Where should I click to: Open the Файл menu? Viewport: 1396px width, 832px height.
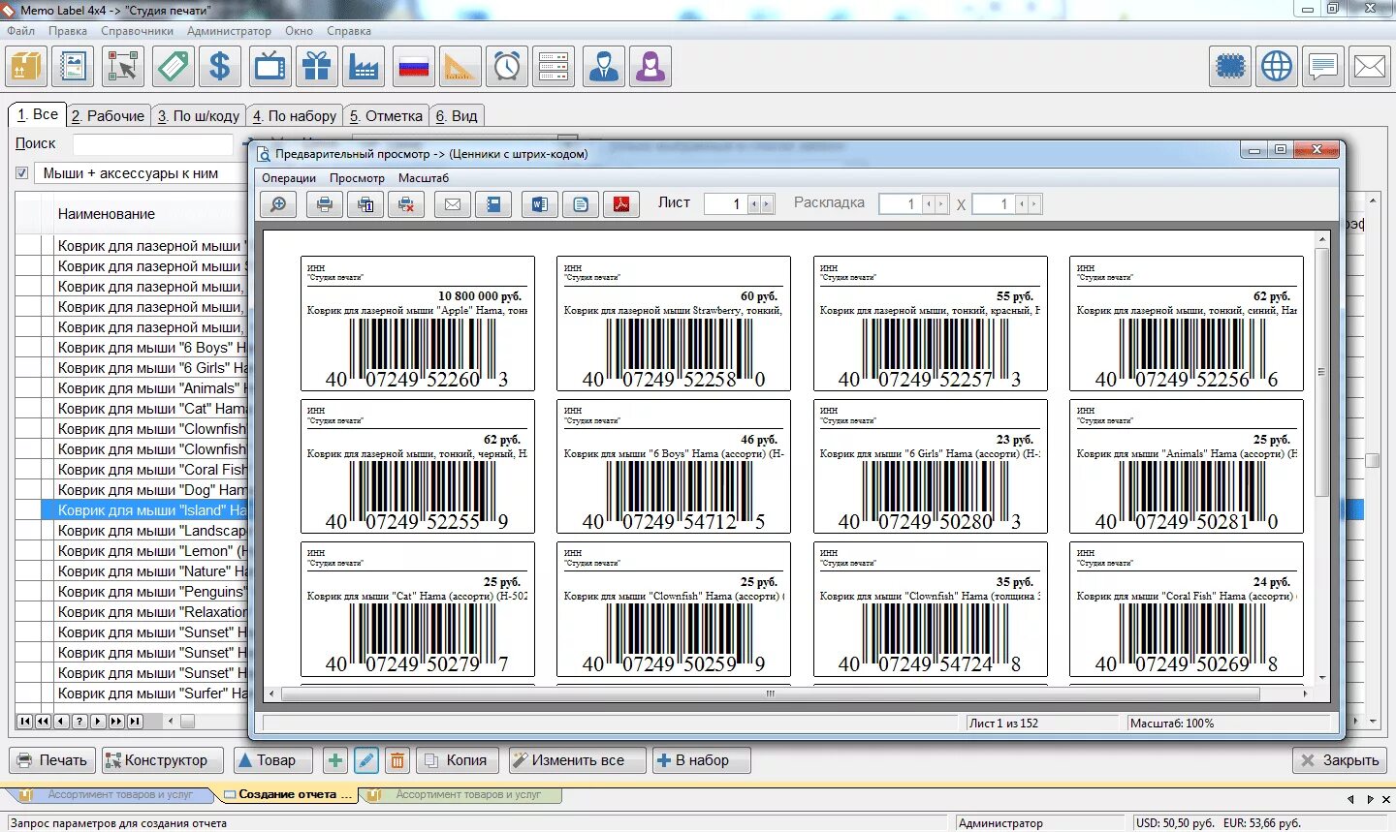[x=20, y=31]
